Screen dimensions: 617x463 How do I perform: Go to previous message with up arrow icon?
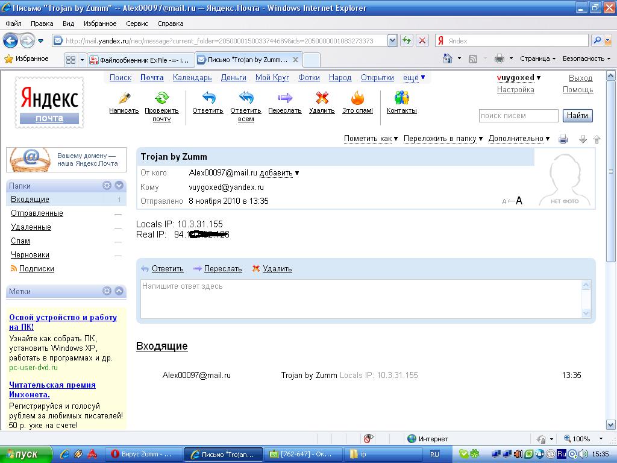[597, 139]
